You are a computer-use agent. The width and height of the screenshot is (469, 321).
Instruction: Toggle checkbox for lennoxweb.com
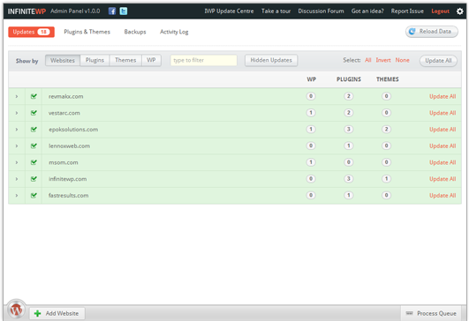click(34, 146)
